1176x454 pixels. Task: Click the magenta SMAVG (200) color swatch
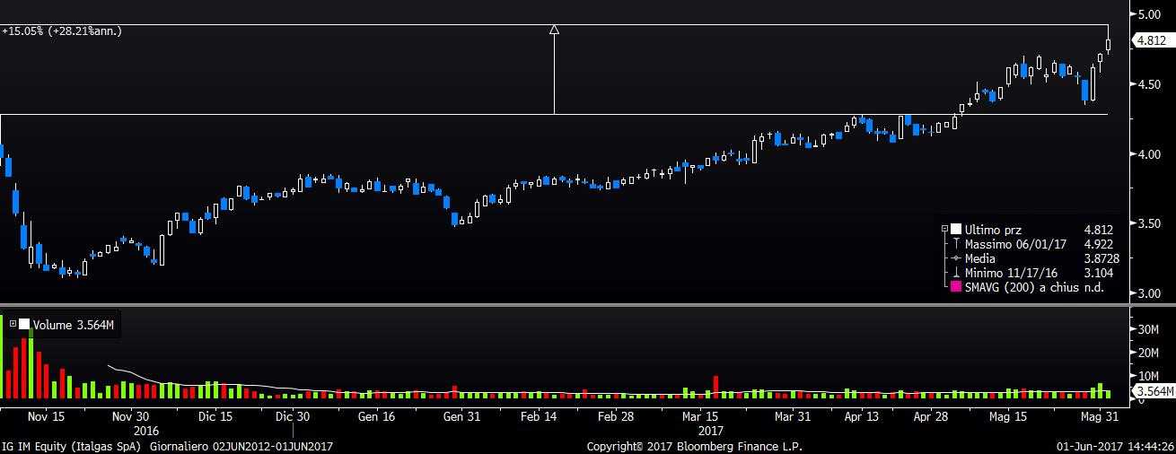pos(955,287)
